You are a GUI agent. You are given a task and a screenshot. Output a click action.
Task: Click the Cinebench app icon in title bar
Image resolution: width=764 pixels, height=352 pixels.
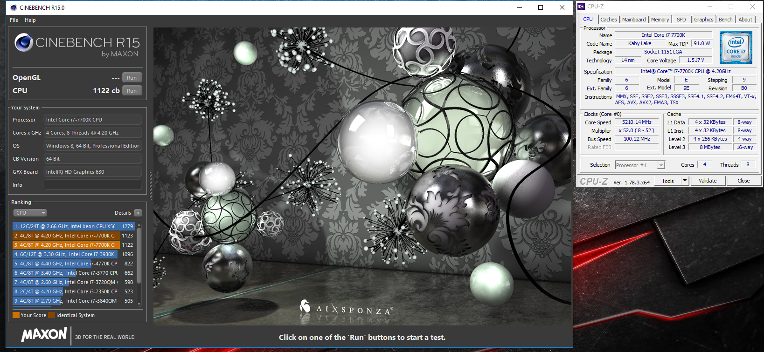[x=13, y=7]
